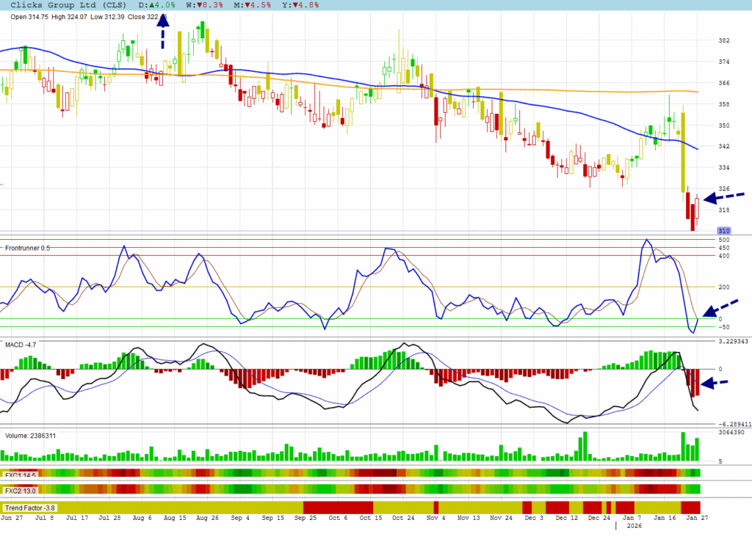The image size is (752, 539).
Task: Click the Volume: 2386311 label
Action: pos(30,436)
